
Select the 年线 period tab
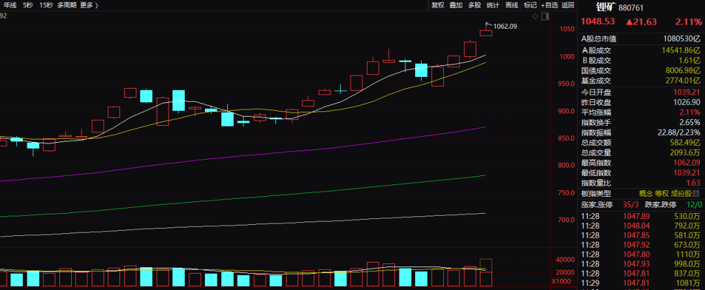click(x=10, y=5)
